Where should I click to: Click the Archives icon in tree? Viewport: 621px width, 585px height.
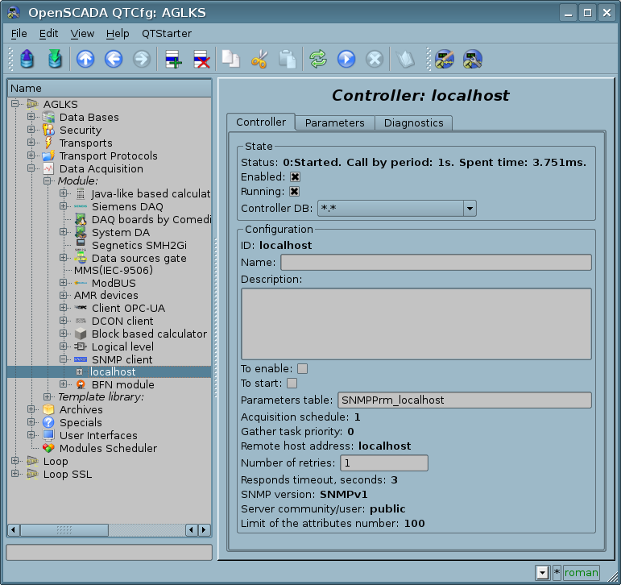48,409
